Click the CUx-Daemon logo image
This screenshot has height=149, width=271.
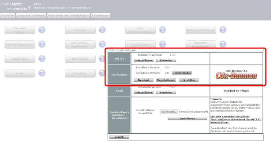point(236,76)
